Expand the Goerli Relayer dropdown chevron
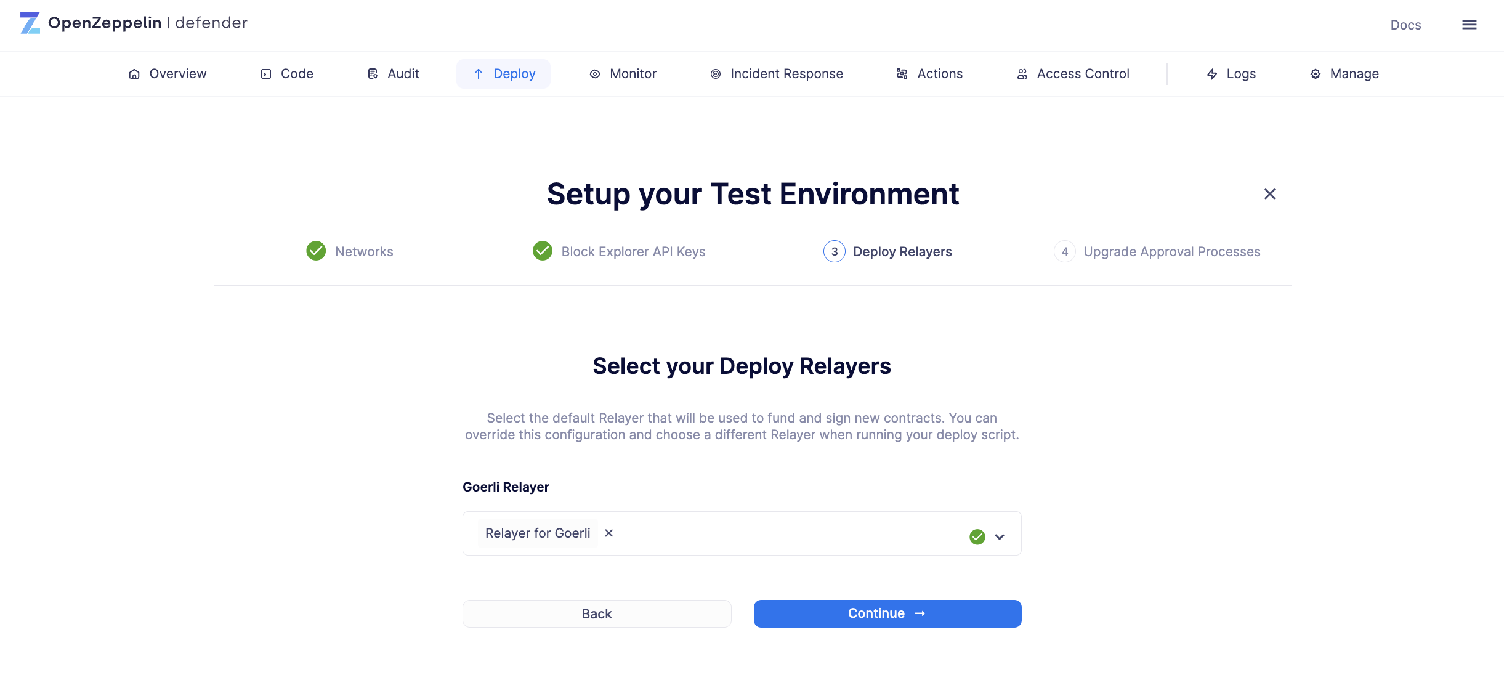 coord(999,537)
